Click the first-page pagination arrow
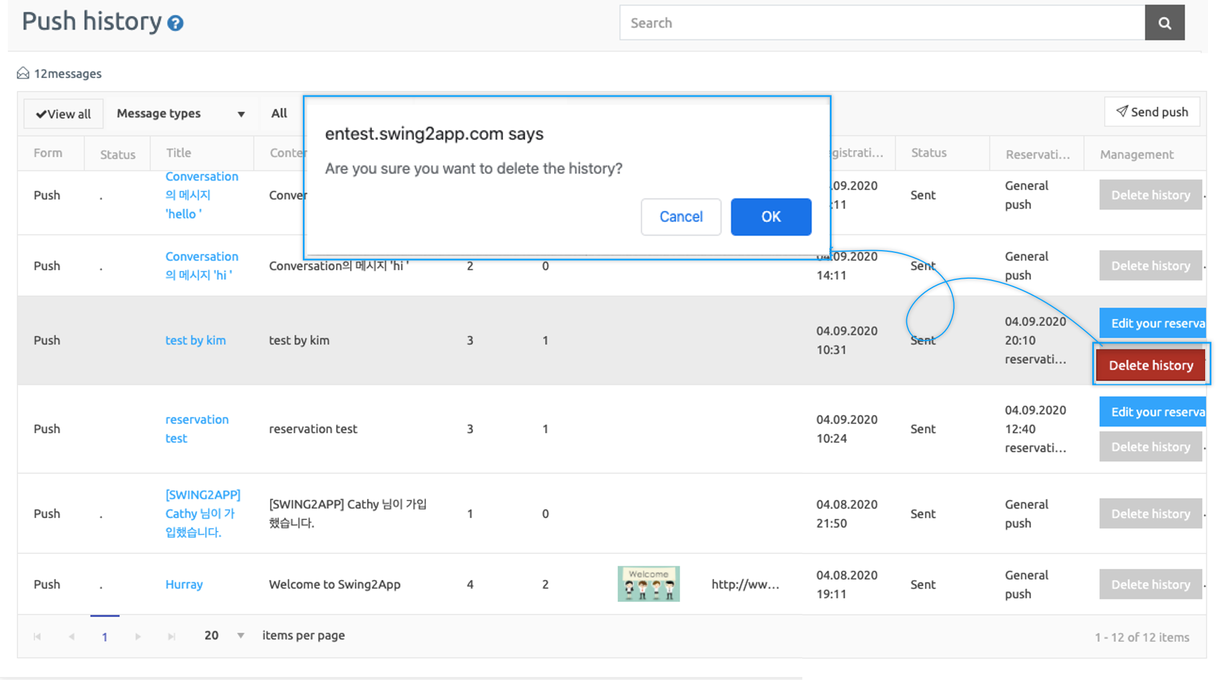1217x680 pixels. coord(37,636)
